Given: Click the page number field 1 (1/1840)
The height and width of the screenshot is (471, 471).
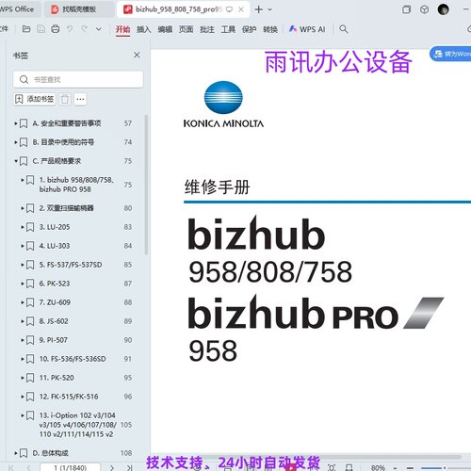Looking at the screenshot, I should click(71, 467).
